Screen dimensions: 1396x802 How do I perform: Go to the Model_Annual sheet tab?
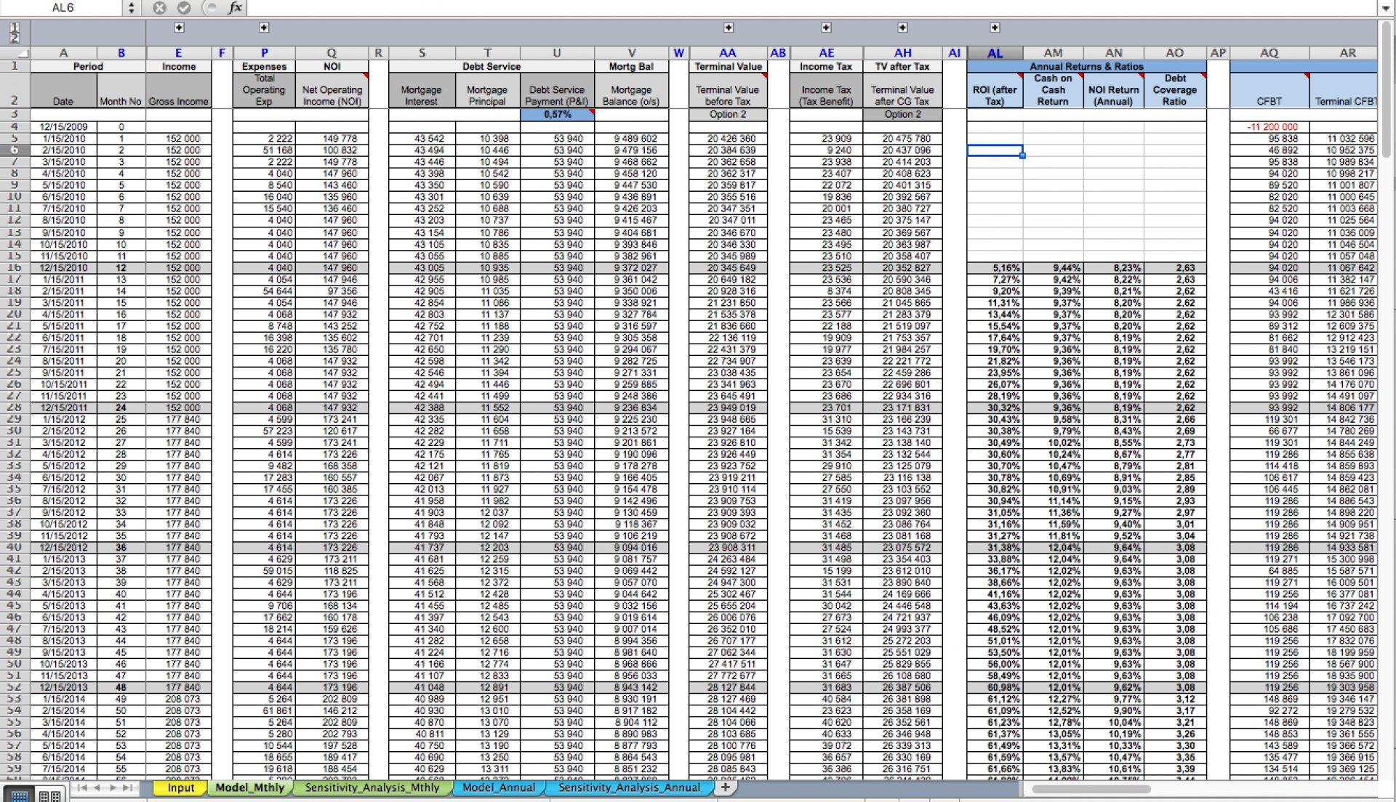[x=498, y=787]
